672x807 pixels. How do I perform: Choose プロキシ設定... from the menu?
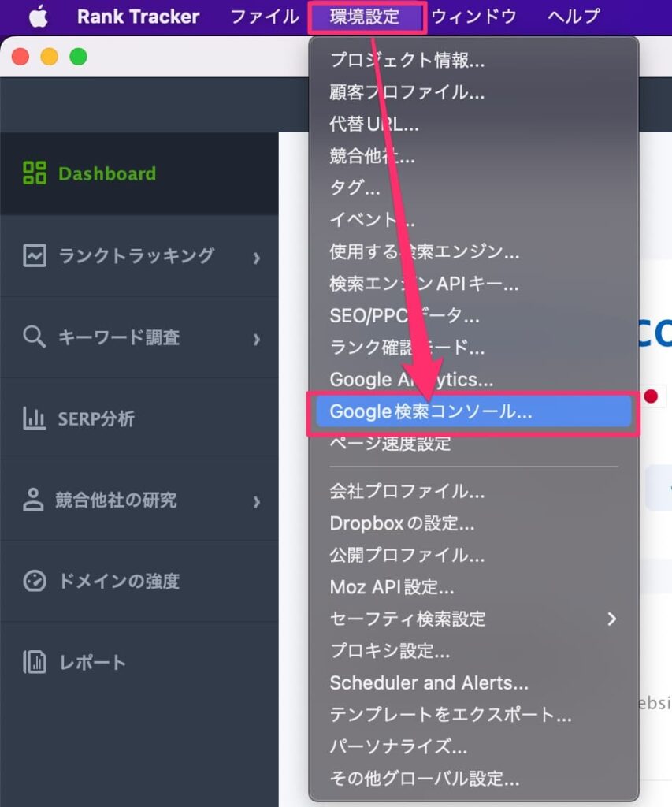473,651
